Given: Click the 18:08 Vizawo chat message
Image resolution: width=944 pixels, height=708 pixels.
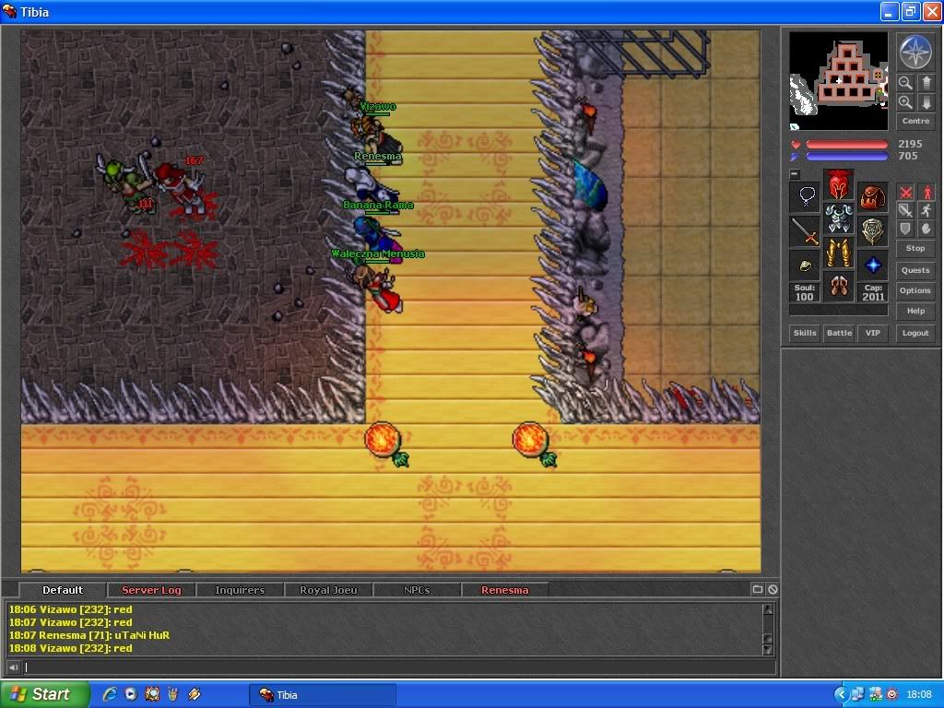Looking at the screenshot, I should point(70,648).
